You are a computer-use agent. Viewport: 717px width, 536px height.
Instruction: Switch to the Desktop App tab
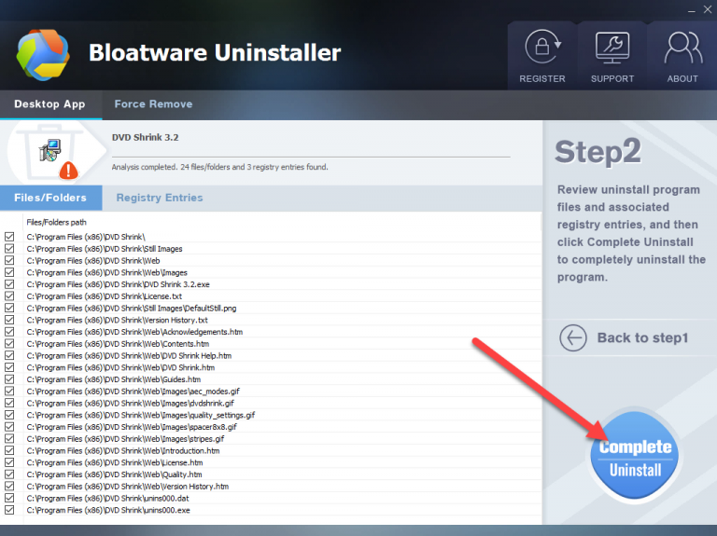(x=49, y=104)
